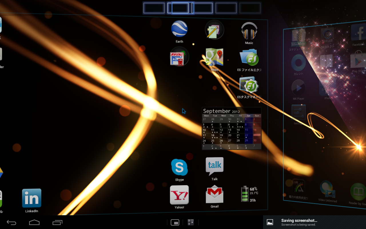Viewport: 366px width, 229px height.
Task: Launch the Jota text editor icon
Action: (x=214, y=30)
